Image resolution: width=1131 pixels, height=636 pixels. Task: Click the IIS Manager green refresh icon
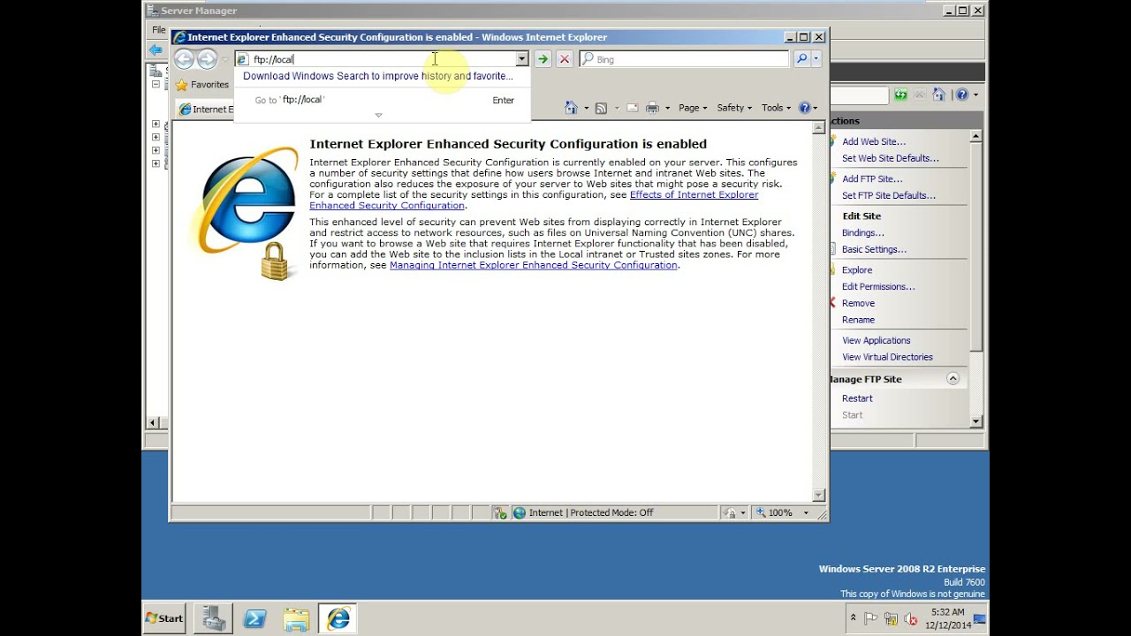pyautogui.click(x=899, y=95)
